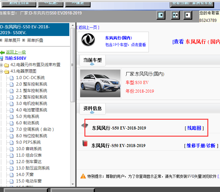The width and height of the screenshot is (220, 192).
Task: Click the 菜单折叠 list icon
Action: pyautogui.click(x=23, y=40)
